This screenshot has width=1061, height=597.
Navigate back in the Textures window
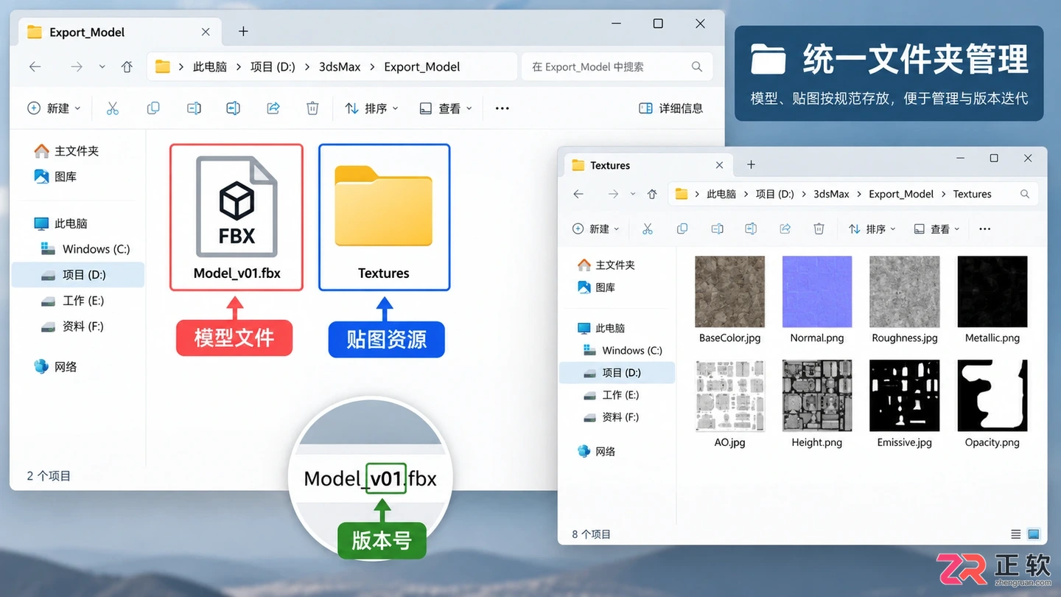tap(578, 195)
